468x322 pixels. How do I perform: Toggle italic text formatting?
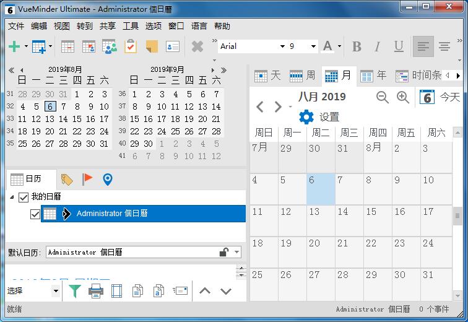tap(378, 46)
